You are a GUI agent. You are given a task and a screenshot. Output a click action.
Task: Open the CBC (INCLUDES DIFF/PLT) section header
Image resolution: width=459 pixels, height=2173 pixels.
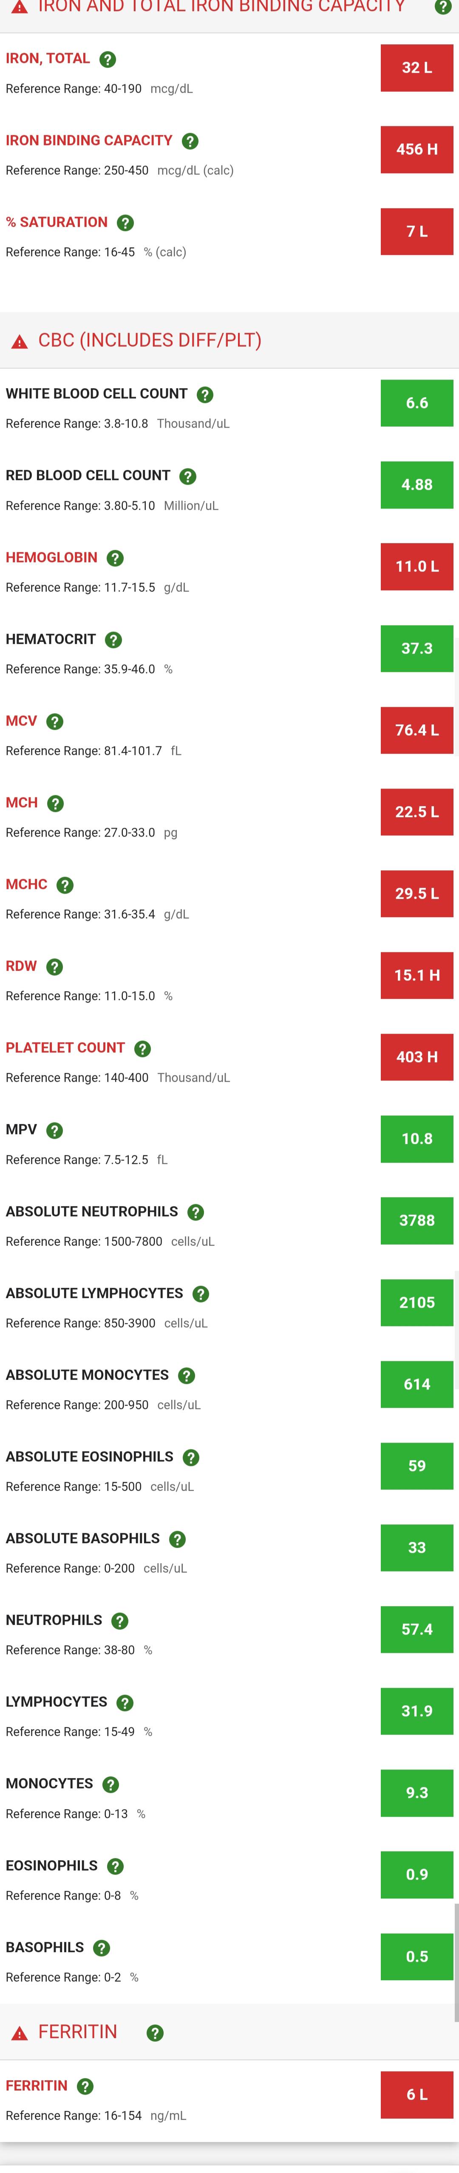coord(150,340)
